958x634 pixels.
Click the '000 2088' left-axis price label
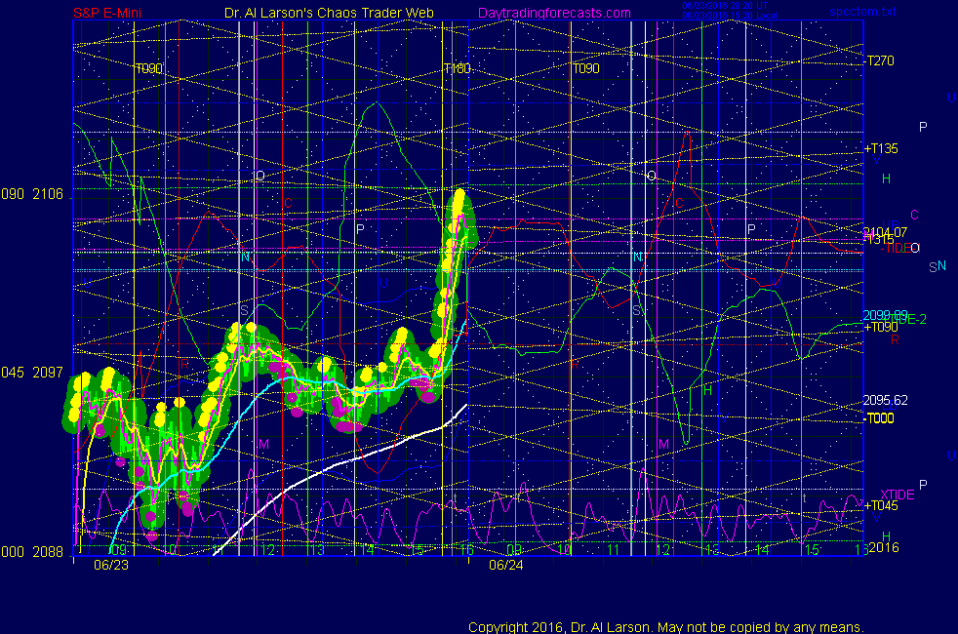click(32, 551)
